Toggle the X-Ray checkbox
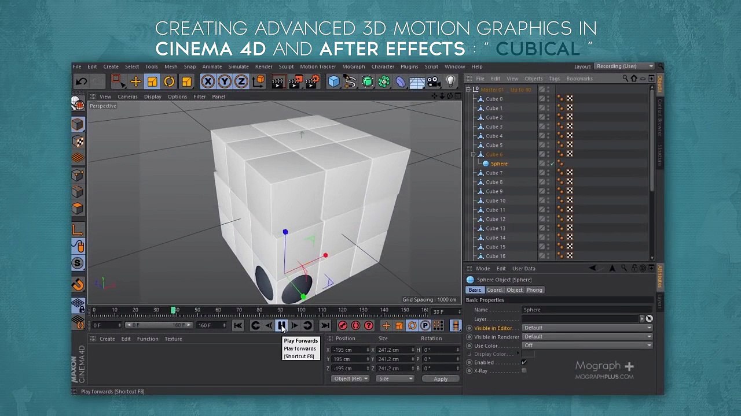Image resolution: width=741 pixels, height=416 pixels. click(x=524, y=370)
